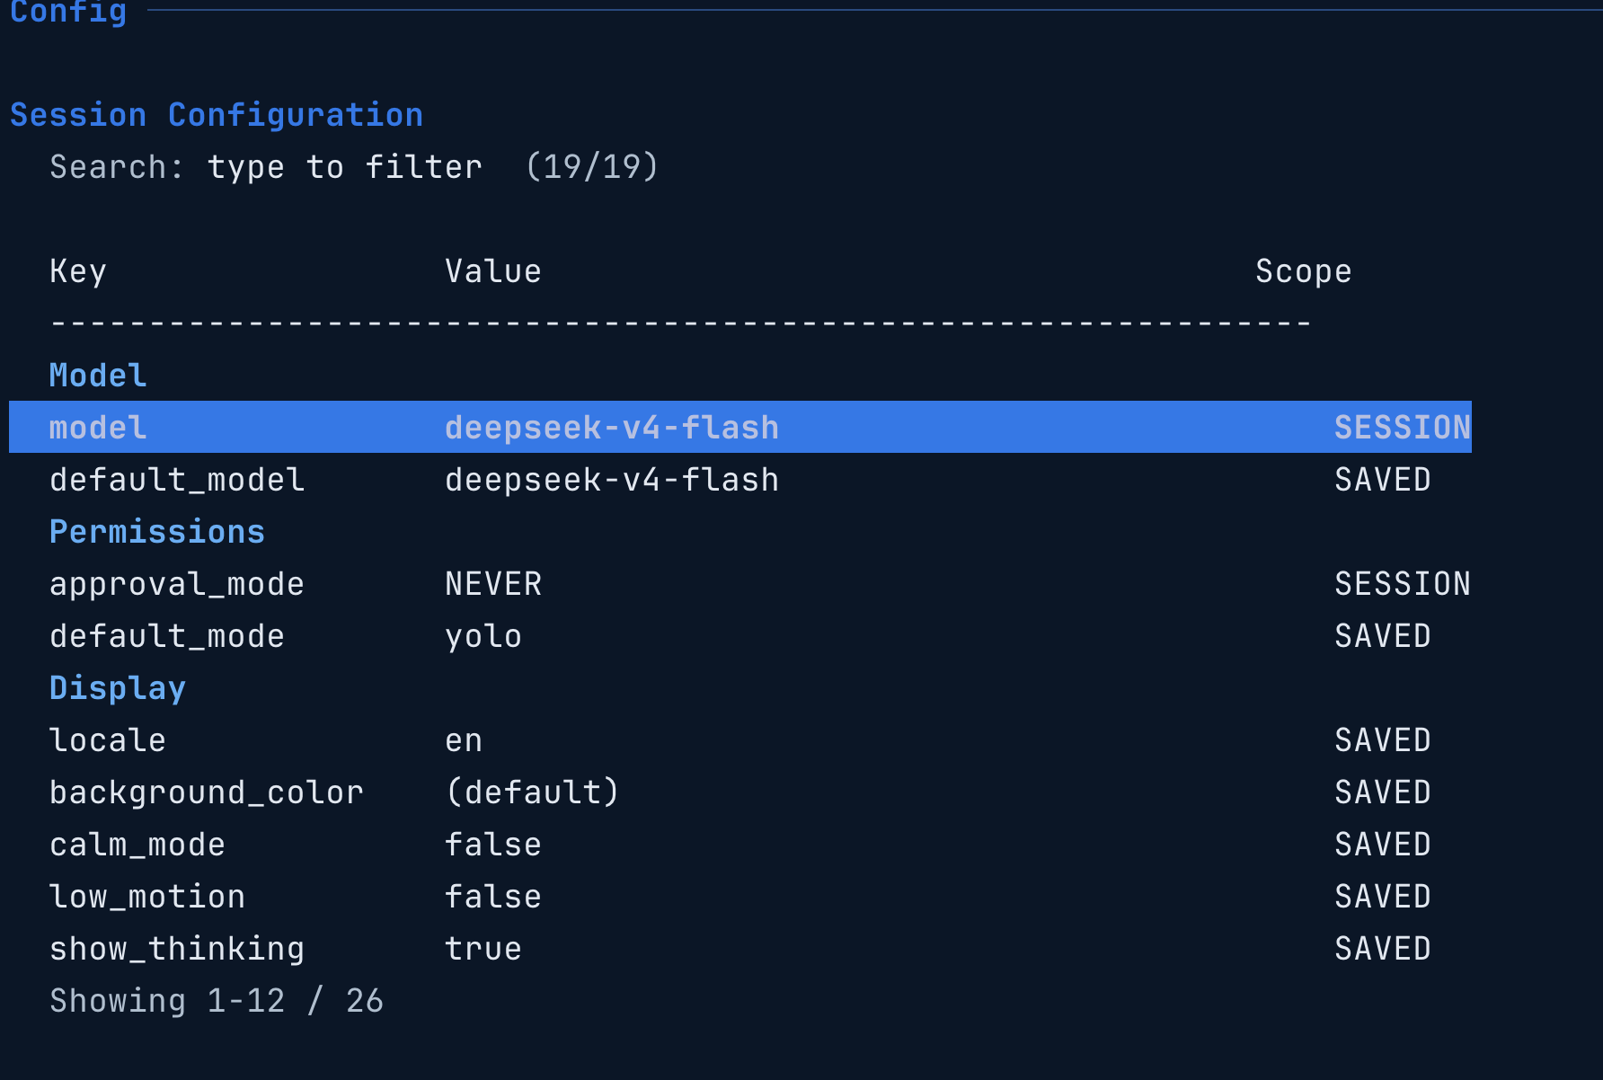1603x1080 pixels.
Task: Open the locale setting row
Action: click(740, 739)
